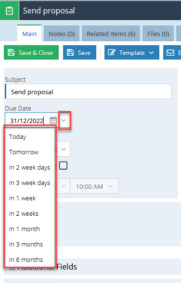Collapse the Due Date quick-pick dropdown arrow

click(x=64, y=121)
